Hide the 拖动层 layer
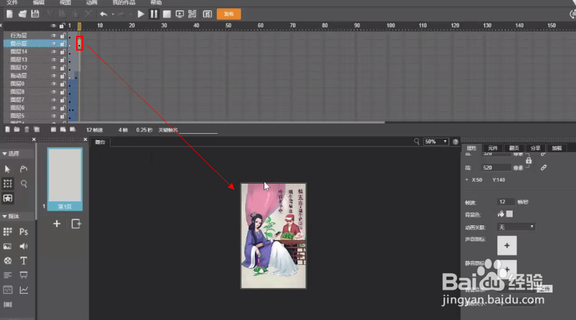Viewport: 576px width, 320px height. click(54, 76)
